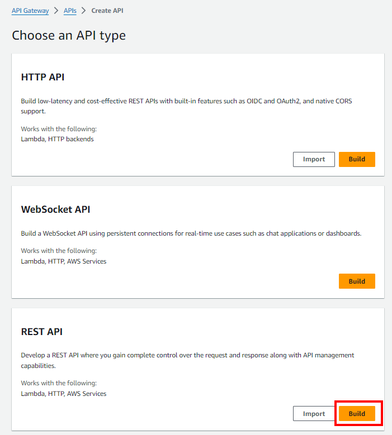
Task: Click the API Gateway breadcrumb link
Action: coord(30,11)
